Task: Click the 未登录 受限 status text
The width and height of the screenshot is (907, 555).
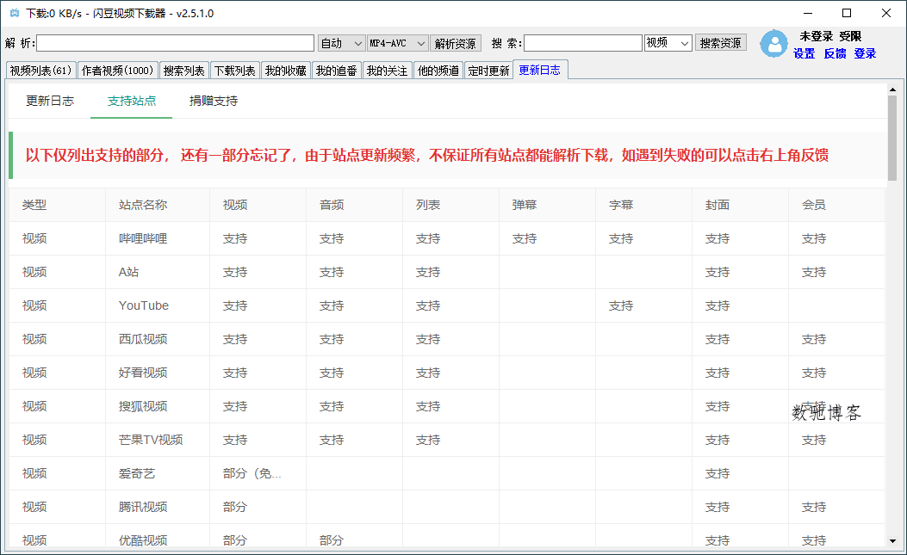Action: coord(830,36)
